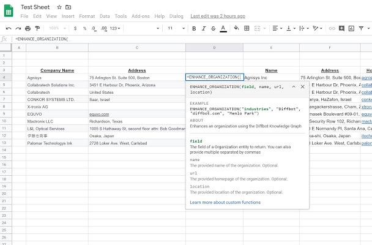Open the Borders tool
The width and height of the screenshot is (372, 245).
pyautogui.click(x=247, y=28)
